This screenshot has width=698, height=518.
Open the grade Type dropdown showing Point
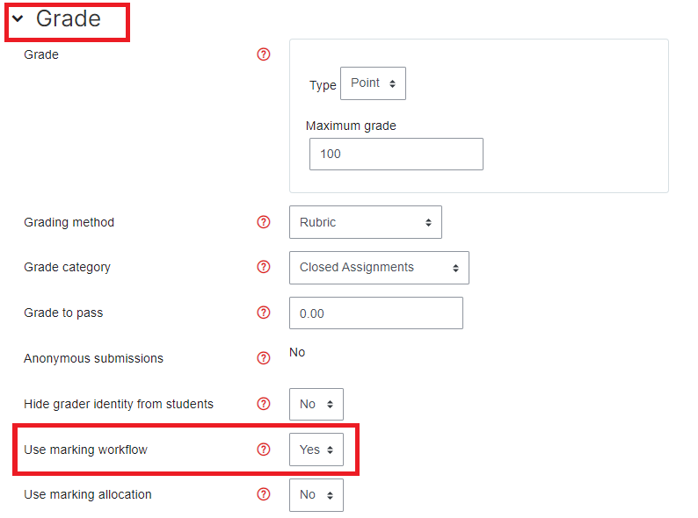373,83
